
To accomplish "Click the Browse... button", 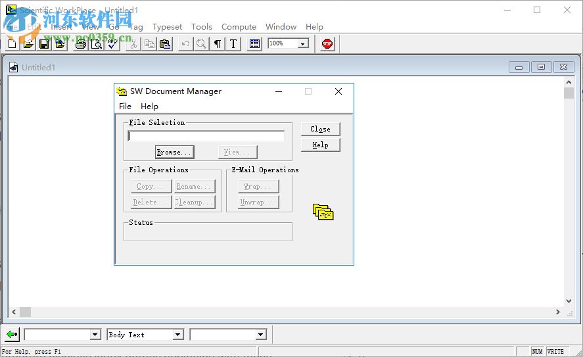I will point(174,152).
